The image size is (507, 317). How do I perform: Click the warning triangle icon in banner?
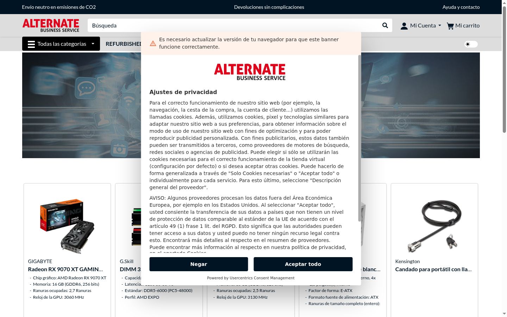[x=153, y=43]
